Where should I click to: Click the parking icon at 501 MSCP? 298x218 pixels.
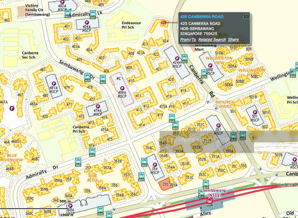tap(255, 112)
